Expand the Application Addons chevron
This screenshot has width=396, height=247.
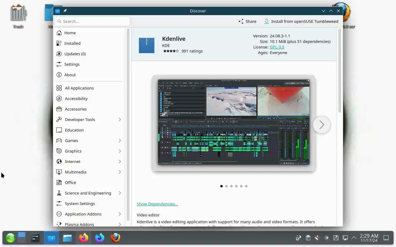tap(120, 214)
